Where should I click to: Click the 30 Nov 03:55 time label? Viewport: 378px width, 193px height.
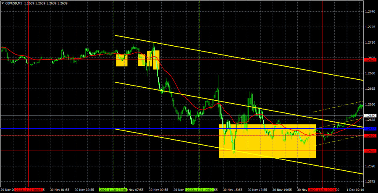click(84, 190)
